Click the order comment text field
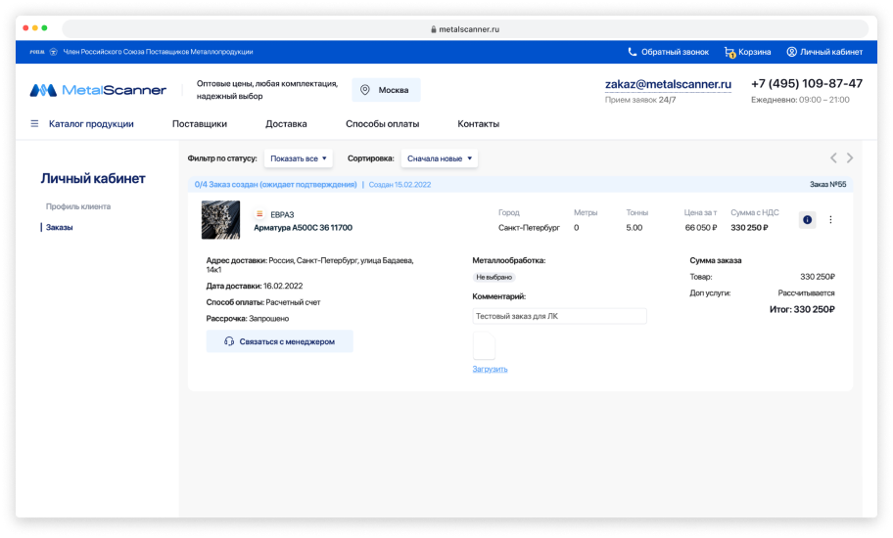 click(559, 316)
